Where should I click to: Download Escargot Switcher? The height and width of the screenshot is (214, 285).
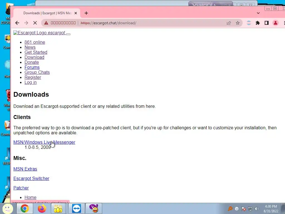pos(31,179)
